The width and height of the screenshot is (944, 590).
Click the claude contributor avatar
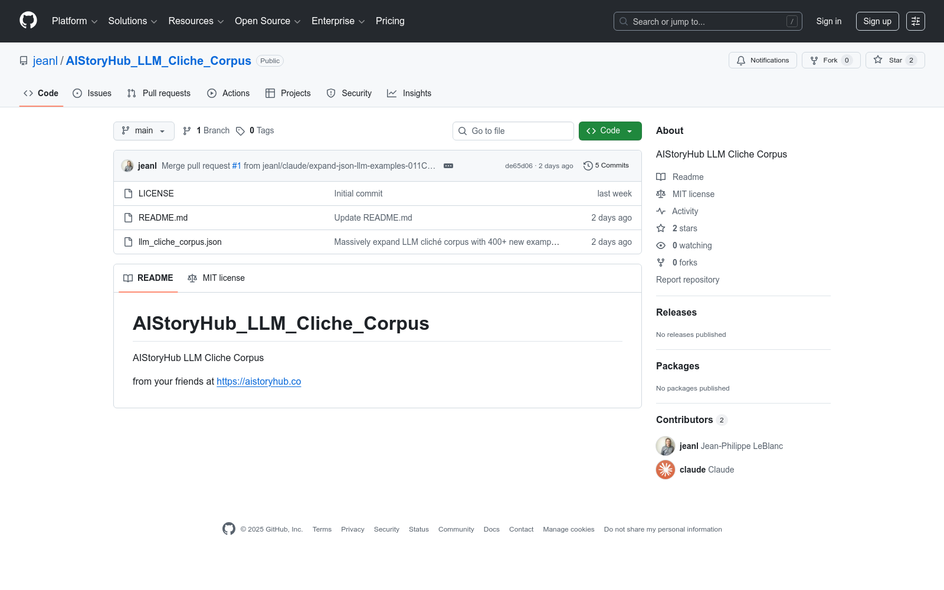(x=666, y=470)
